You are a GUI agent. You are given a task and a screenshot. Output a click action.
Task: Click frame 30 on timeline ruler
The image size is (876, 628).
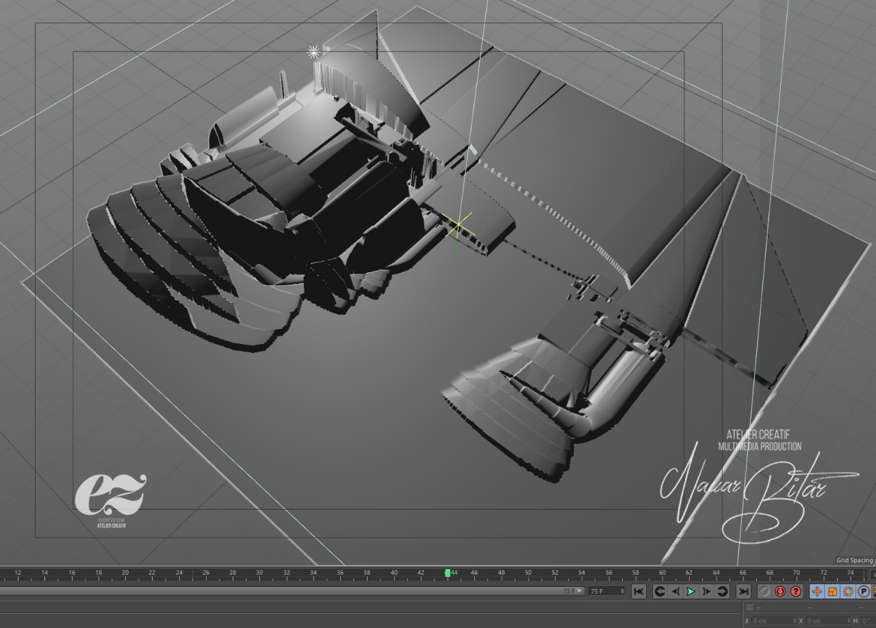point(259,573)
